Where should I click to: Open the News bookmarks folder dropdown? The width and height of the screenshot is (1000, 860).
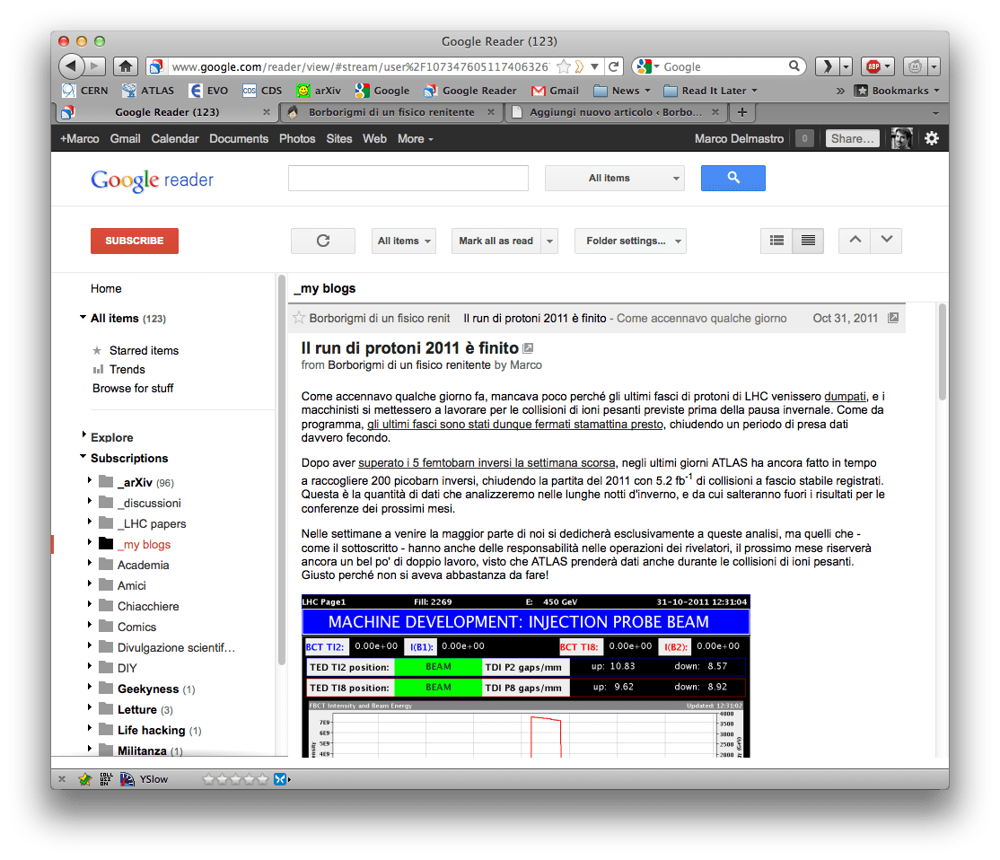[622, 91]
